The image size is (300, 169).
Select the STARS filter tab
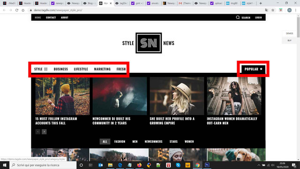[x=173, y=142]
